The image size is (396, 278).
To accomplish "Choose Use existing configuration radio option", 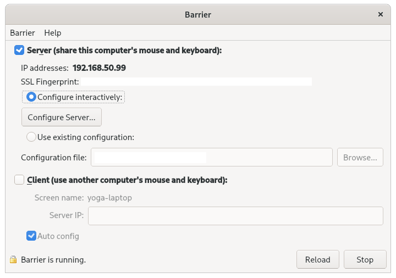I will pyautogui.click(x=31, y=137).
